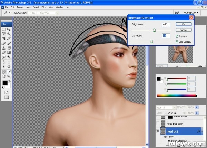Select the Dodge tool
The width and height of the screenshot is (207, 148).
9,57
